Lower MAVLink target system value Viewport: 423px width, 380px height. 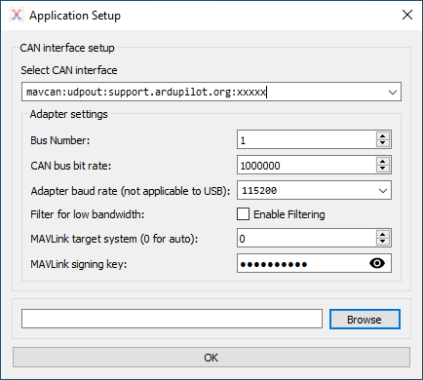[383, 242]
